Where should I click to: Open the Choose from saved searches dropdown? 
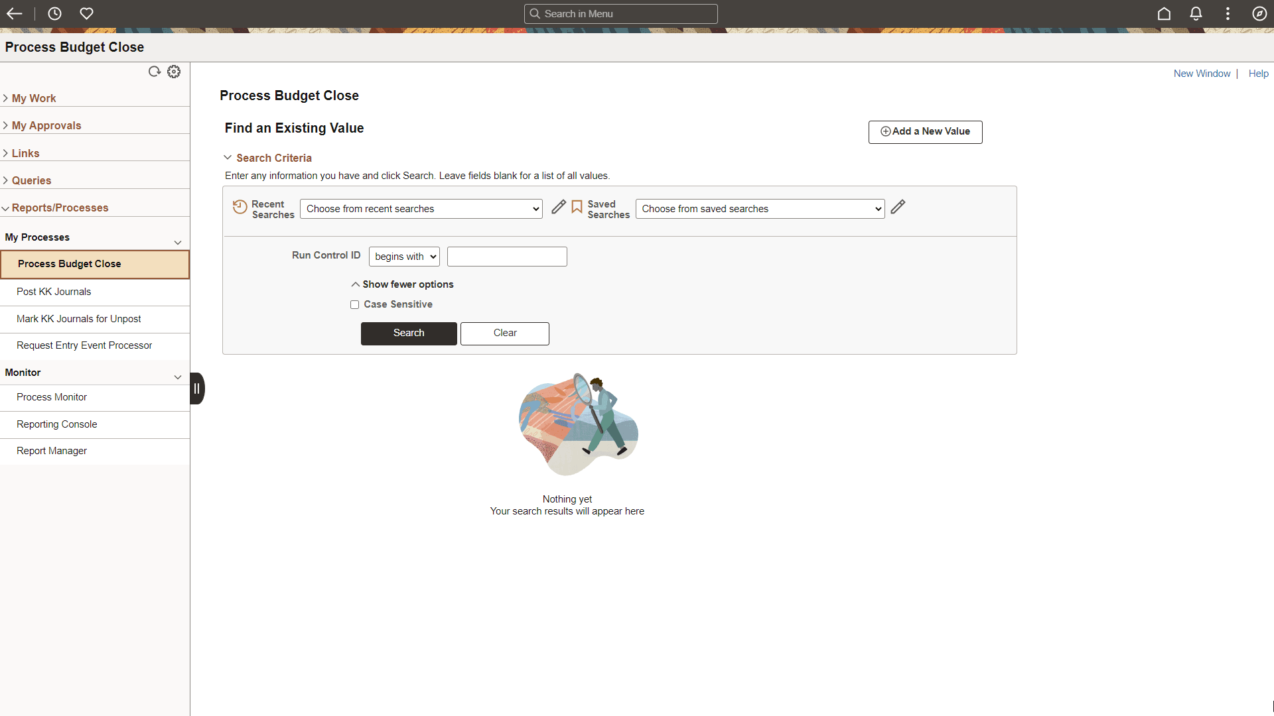pos(760,208)
